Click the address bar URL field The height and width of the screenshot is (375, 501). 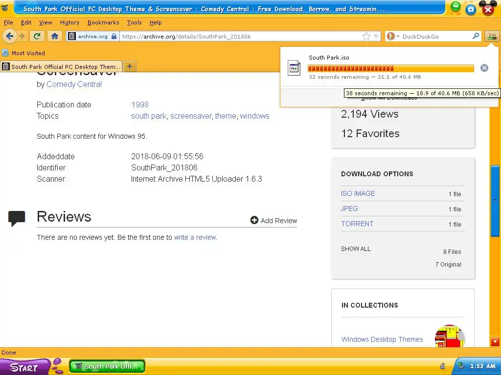(241, 36)
